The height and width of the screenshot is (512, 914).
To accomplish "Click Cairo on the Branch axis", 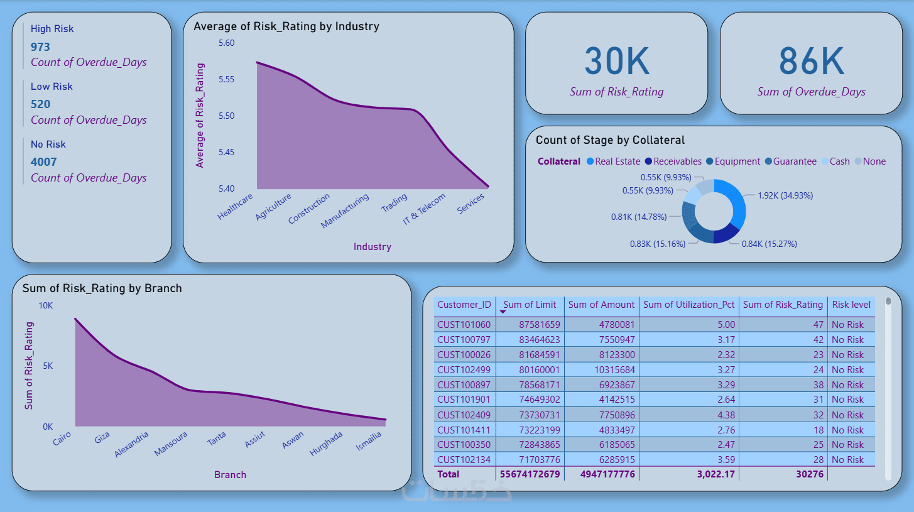I will pos(62,438).
